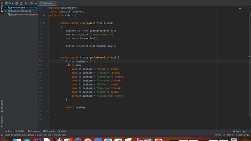Click the build completed status message
Viewport: 251px width, 141px height.
36,135
